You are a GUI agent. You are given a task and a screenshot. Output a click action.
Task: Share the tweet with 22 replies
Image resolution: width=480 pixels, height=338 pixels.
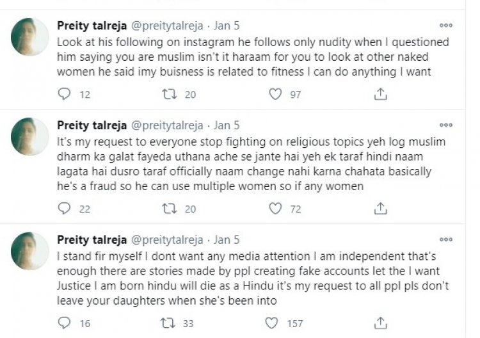380,209
